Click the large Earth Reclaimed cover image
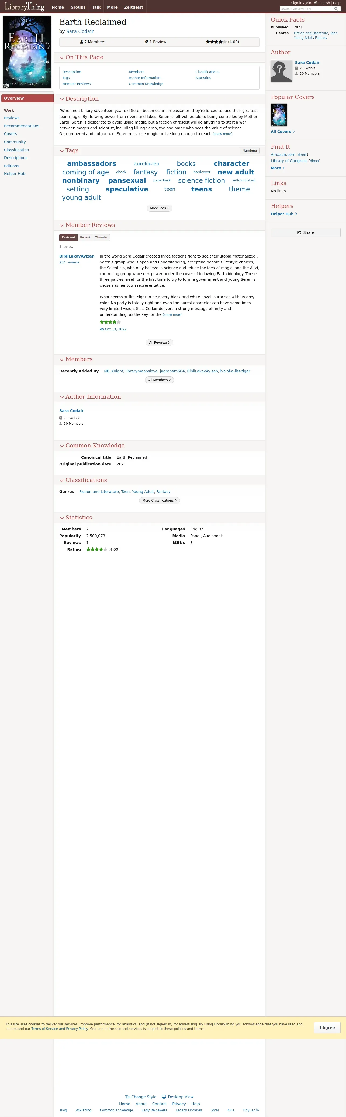 pos(27,53)
